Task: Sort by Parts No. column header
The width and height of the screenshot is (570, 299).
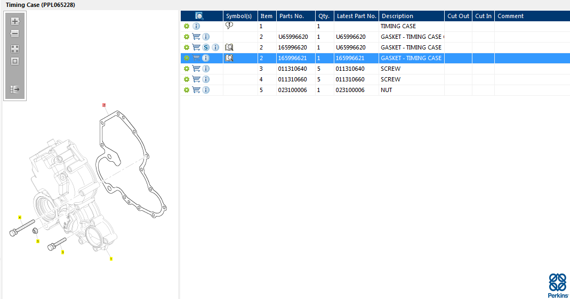Action: 296,16
